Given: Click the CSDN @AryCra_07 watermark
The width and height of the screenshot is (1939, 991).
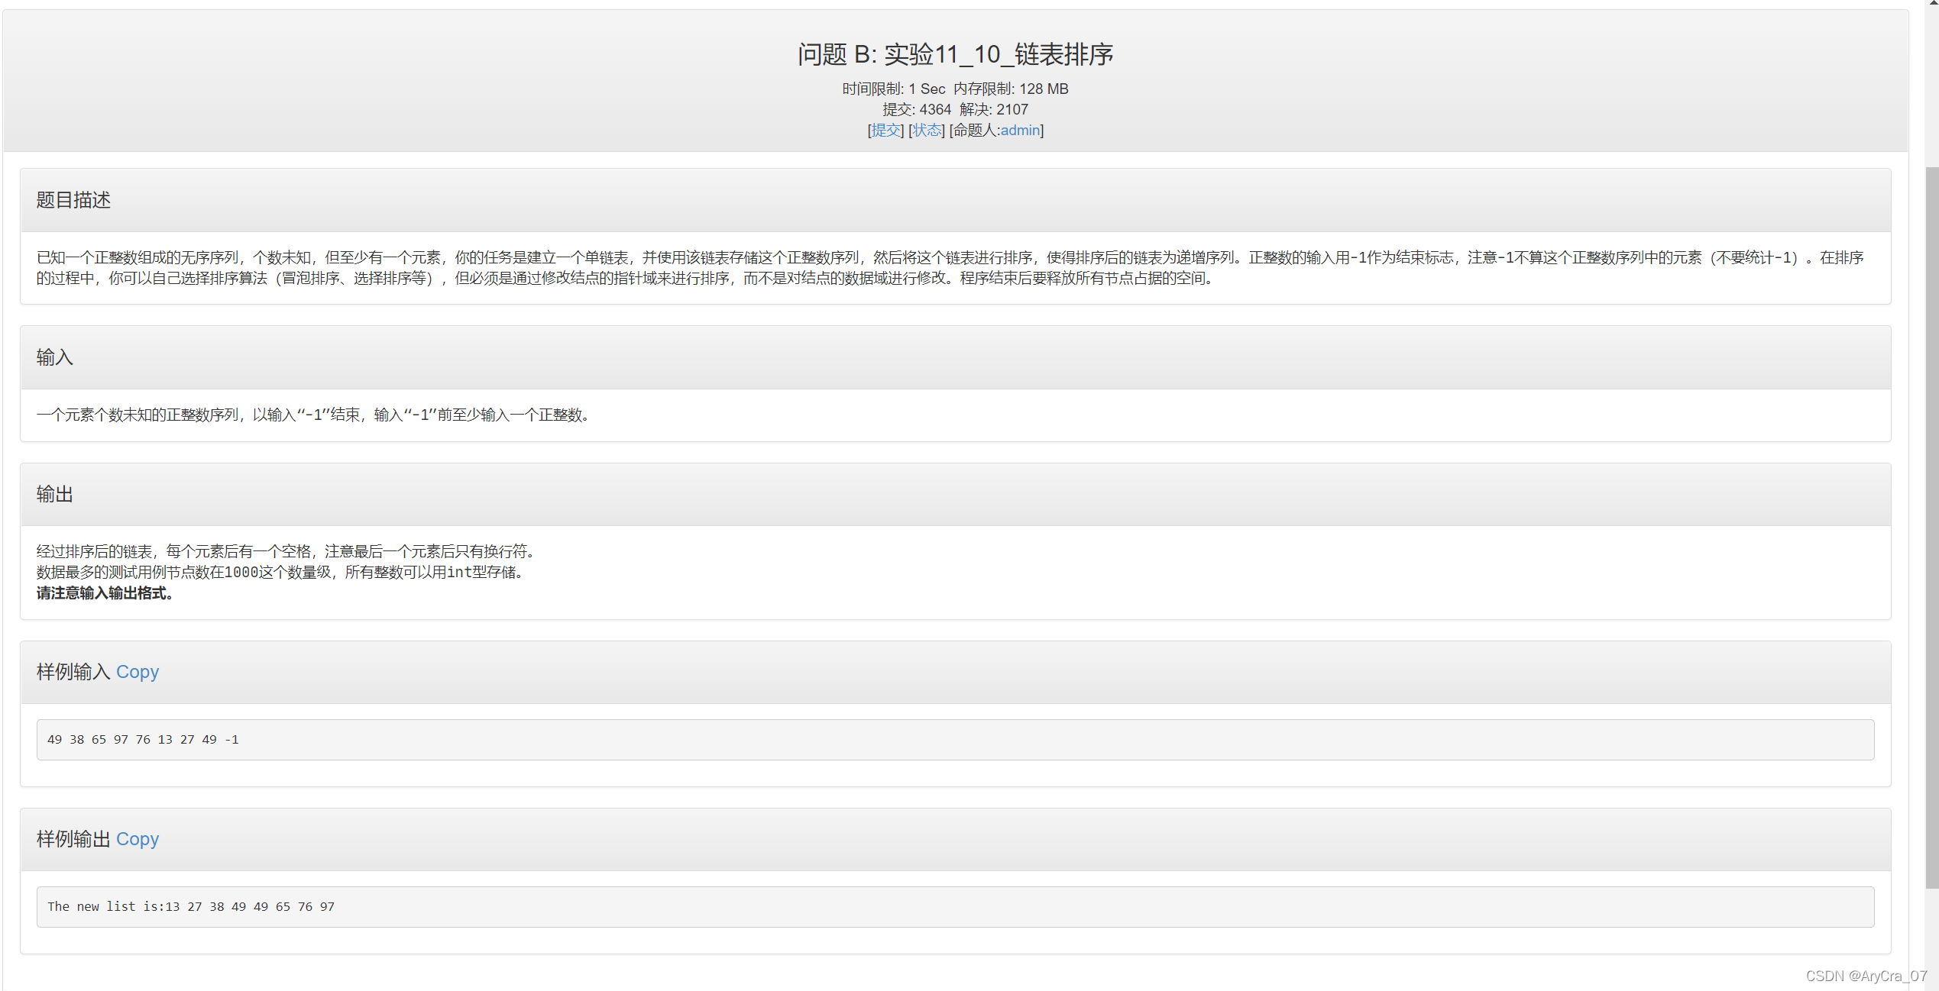Looking at the screenshot, I should click(1866, 976).
